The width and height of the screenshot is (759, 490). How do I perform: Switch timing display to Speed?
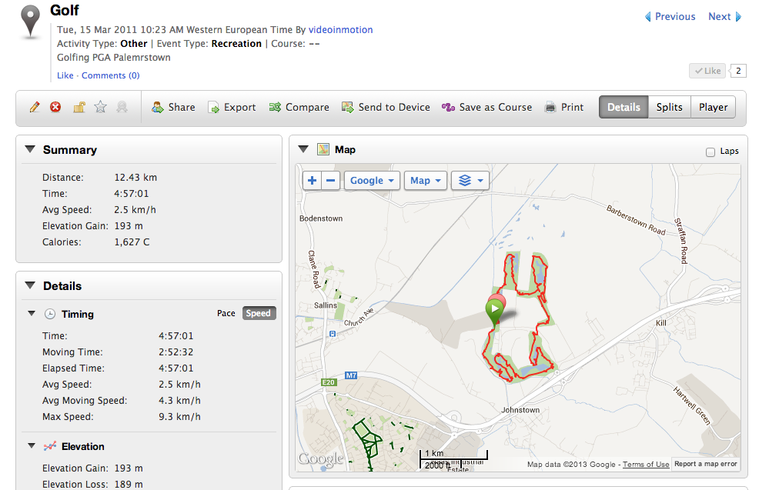259,313
